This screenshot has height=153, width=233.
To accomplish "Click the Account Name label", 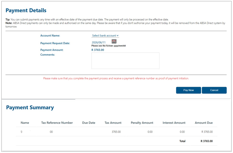I will pos(50,36).
